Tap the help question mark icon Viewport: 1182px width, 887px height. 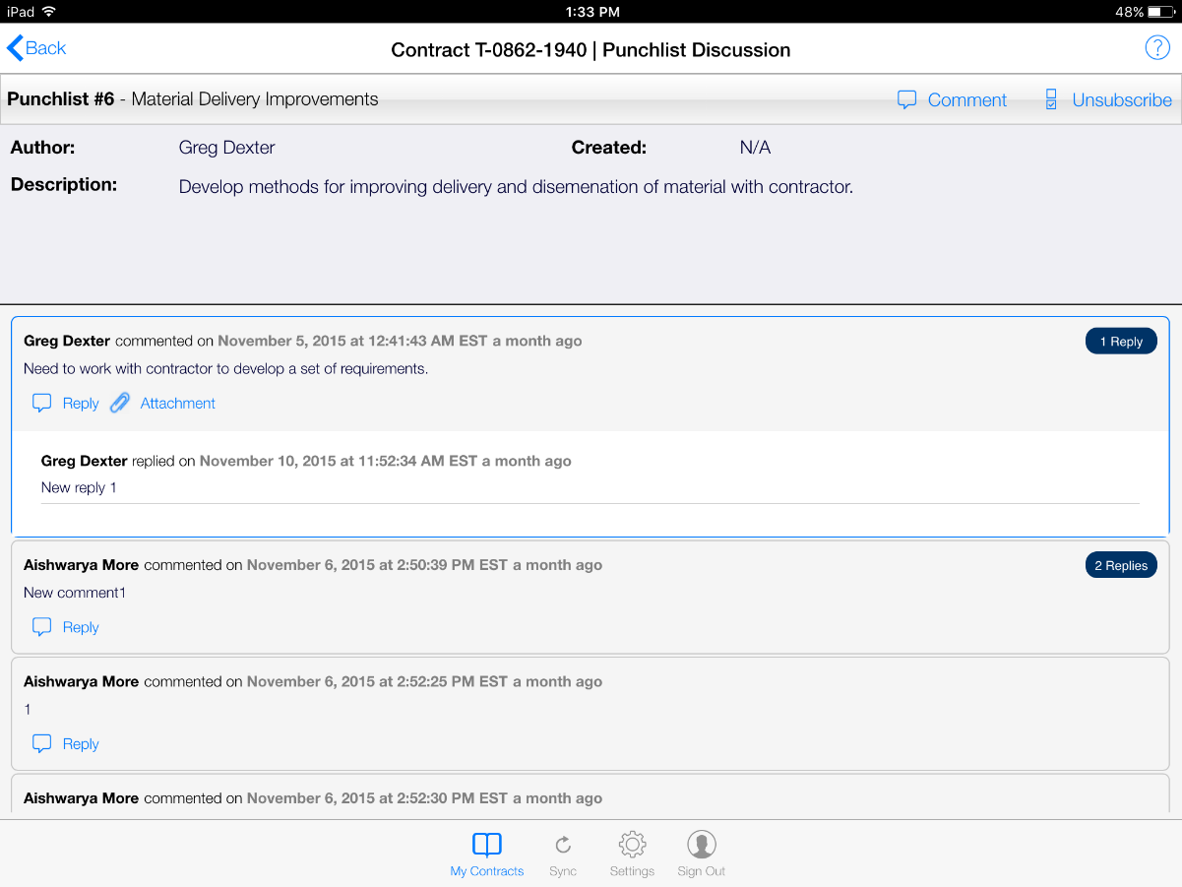(x=1156, y=47)
